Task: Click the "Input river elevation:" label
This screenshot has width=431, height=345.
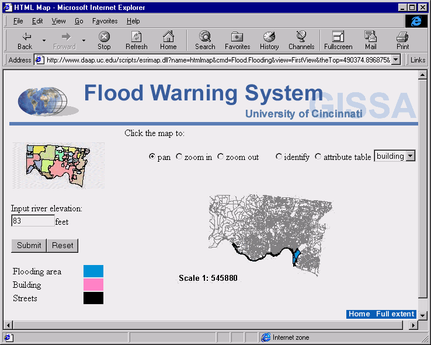Action: point(47,208)
